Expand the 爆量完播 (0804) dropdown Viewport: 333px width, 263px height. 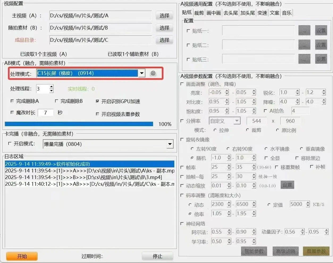click(x=170, y=144)
